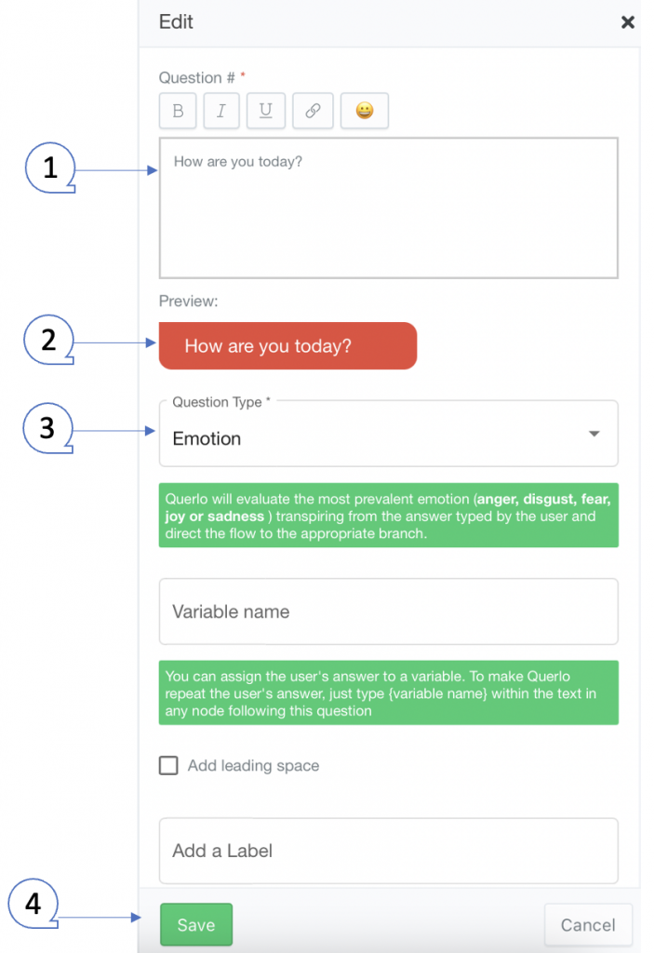The width and height of the screenshot is (655, 953).
Task: Cancel editing the question
Action: (x=588, y=924)
